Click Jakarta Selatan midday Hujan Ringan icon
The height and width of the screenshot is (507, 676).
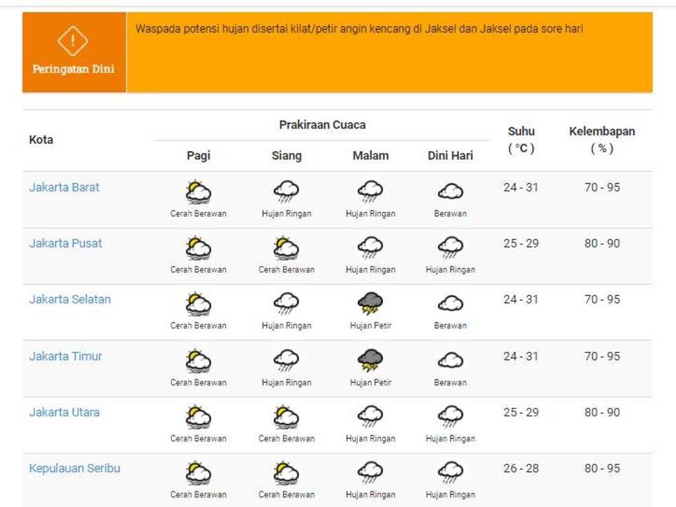(x=286, y=304)
